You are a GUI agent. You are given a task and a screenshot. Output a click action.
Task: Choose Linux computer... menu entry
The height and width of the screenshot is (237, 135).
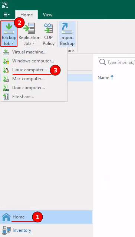pos(34,70)
